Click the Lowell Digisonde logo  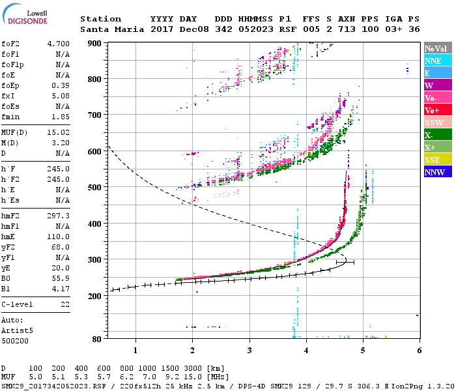[x=25, y=14]
